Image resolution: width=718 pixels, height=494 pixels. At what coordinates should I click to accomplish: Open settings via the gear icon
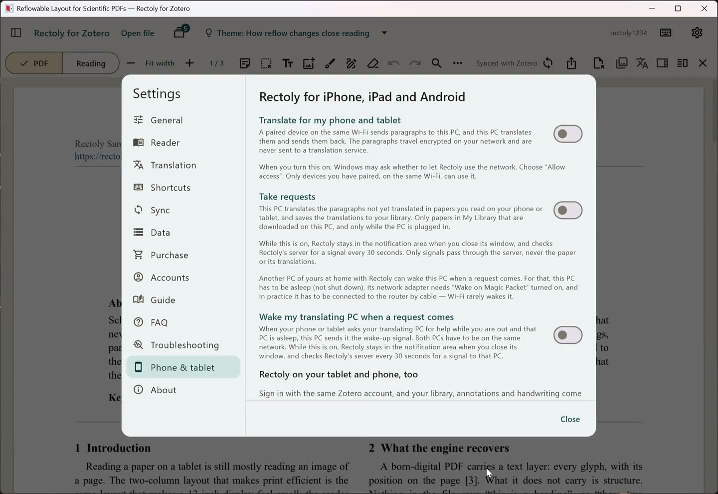(697, 33)
